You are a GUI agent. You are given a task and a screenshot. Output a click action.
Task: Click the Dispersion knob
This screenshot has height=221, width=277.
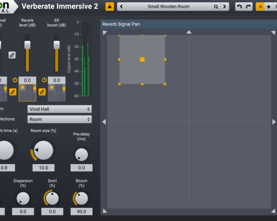click(x=23, y=198)
